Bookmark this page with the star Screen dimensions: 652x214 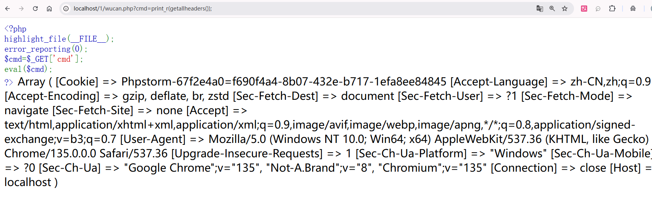pos(565,9)
